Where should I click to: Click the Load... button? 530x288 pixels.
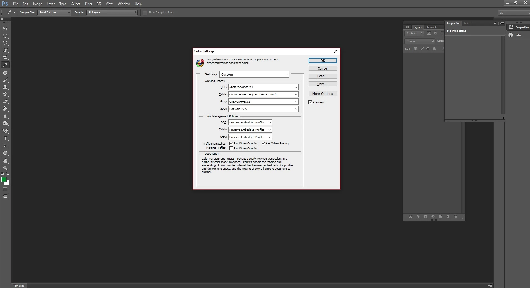[x=322, y=76]
